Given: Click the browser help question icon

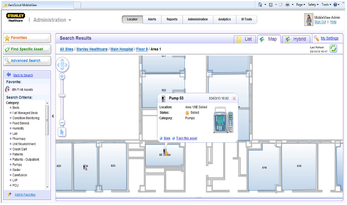Looking at the screenshot, I should [335, 5].
